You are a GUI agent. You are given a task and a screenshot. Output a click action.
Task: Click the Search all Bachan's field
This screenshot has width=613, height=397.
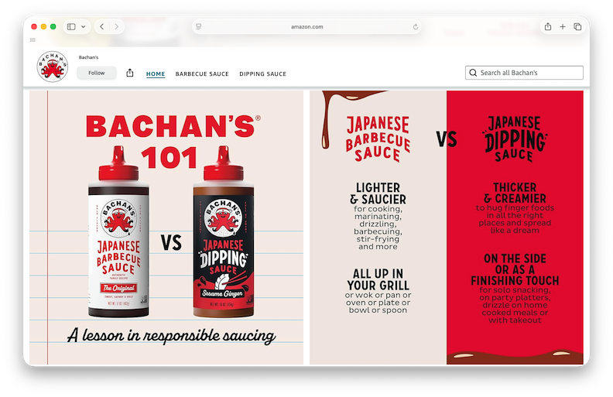(x=529, y=73)
